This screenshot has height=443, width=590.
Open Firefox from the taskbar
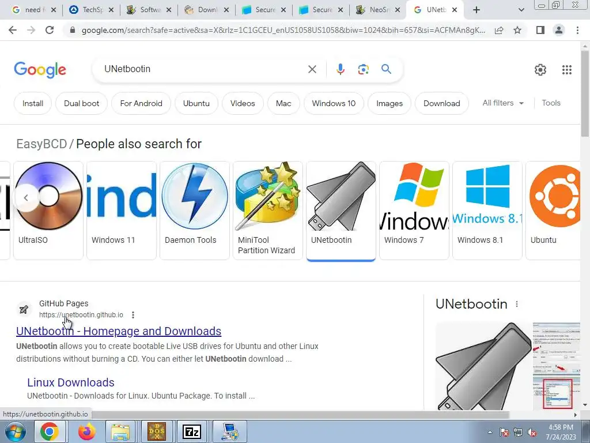86,431
